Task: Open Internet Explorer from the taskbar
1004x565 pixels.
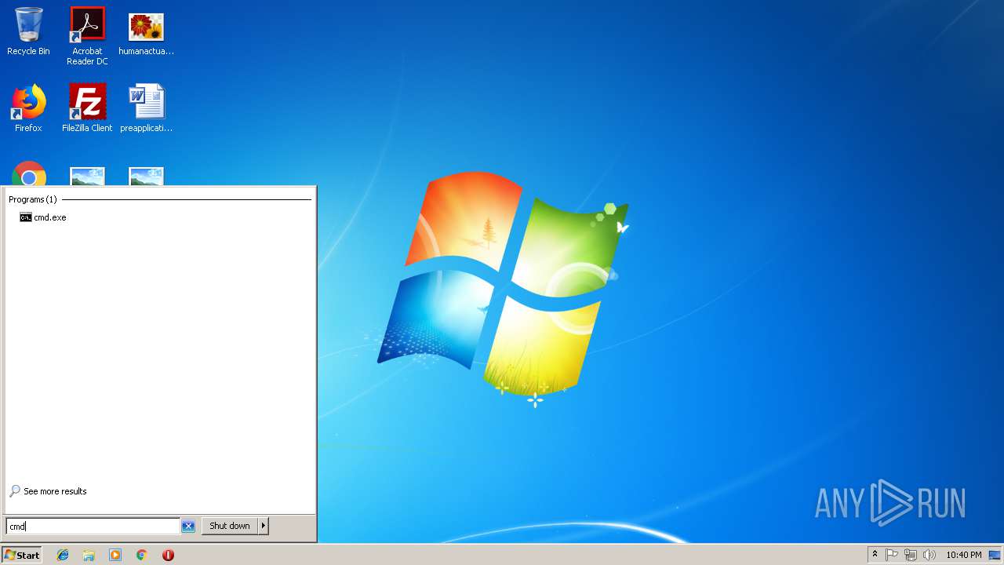Action: pyautogui.click(x=63, y=555)
